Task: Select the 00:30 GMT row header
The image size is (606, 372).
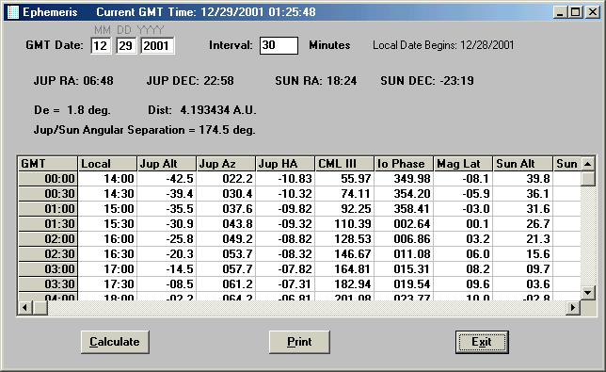Action: pos(48,194)
